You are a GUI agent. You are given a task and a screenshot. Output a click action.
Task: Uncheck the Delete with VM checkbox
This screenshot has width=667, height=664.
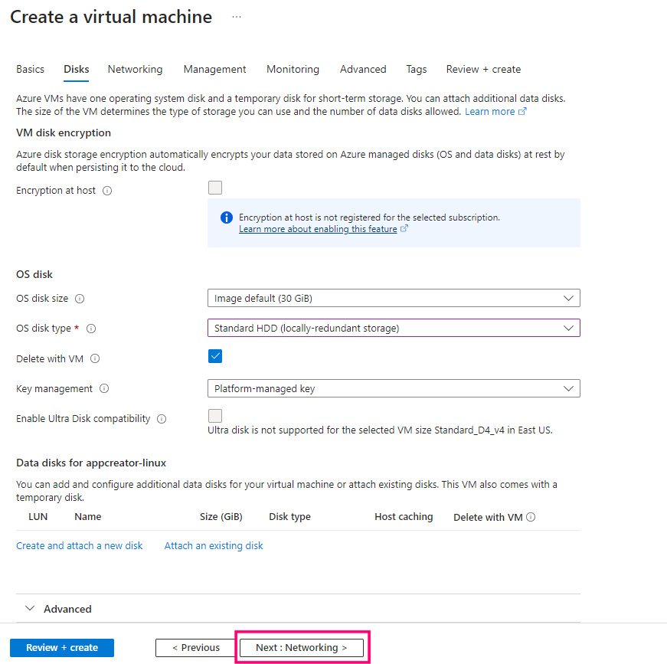tap(215, 356)
